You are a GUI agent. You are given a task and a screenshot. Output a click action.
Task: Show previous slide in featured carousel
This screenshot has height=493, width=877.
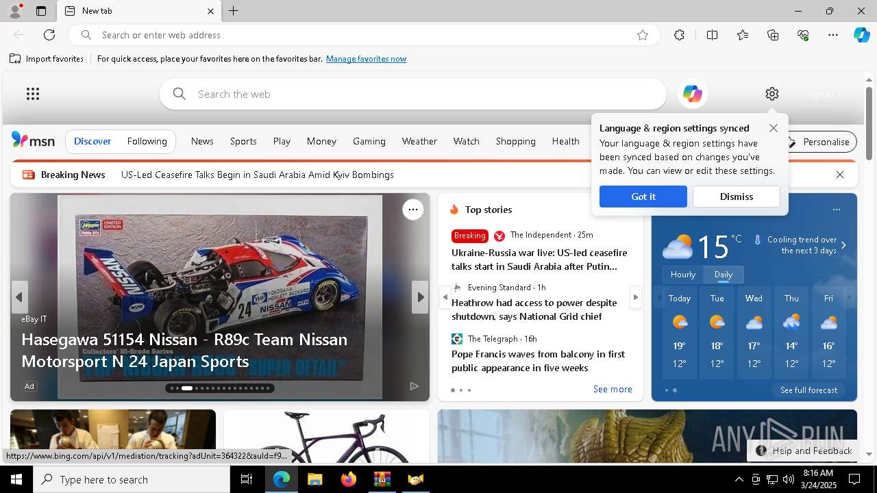click(x=19, y=297)
